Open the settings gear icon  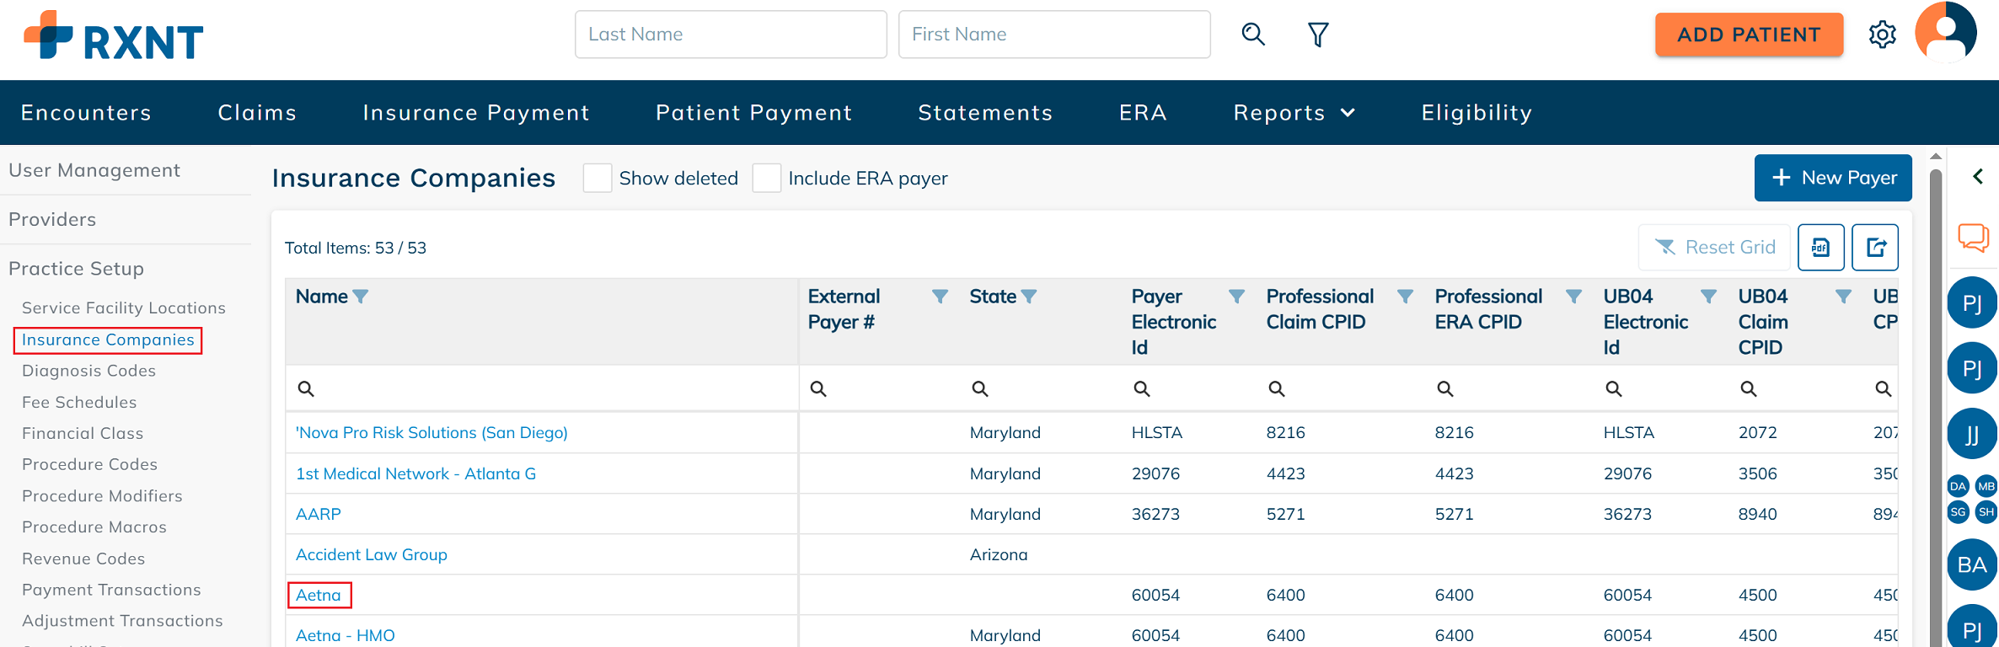pos(1882,35)
